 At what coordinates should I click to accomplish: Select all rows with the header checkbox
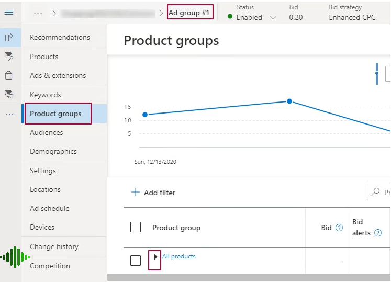point(136,227)
